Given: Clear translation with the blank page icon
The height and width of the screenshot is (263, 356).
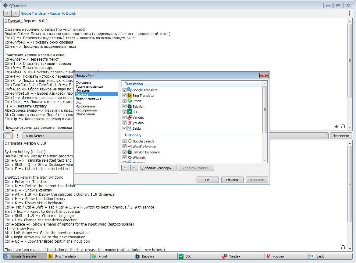Looking at the screenshot, I should click(x=8, y=136).
